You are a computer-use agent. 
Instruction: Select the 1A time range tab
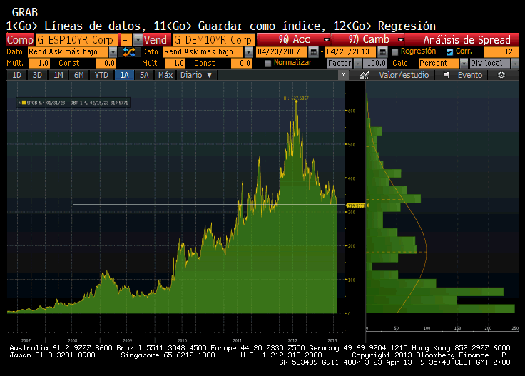click(124, 75)
